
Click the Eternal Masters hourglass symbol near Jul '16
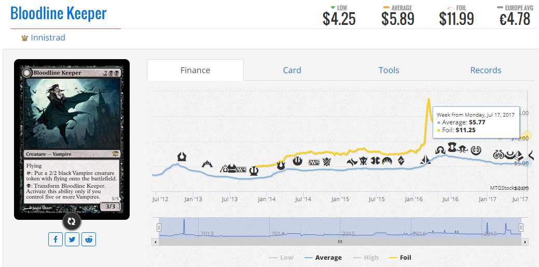(452, 147)
